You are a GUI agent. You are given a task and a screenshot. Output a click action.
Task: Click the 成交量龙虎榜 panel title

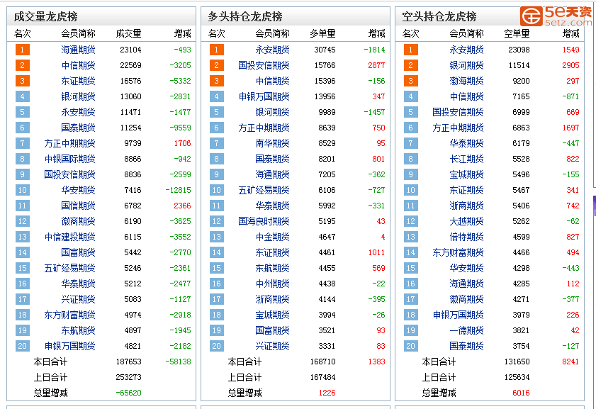(45, 17)
